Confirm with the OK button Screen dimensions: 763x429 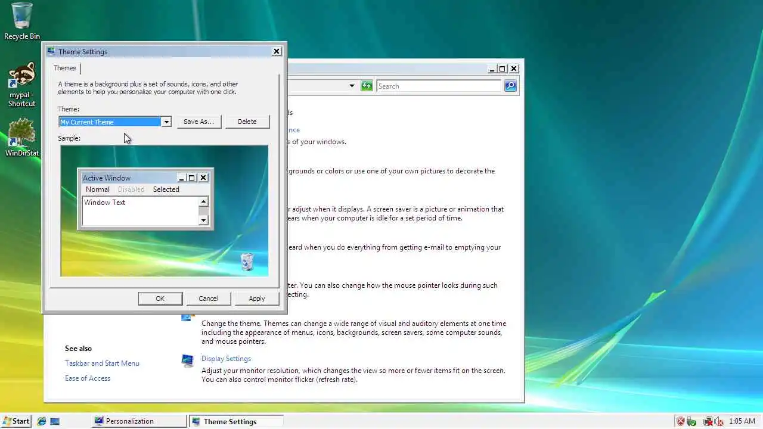coord(160,299)
